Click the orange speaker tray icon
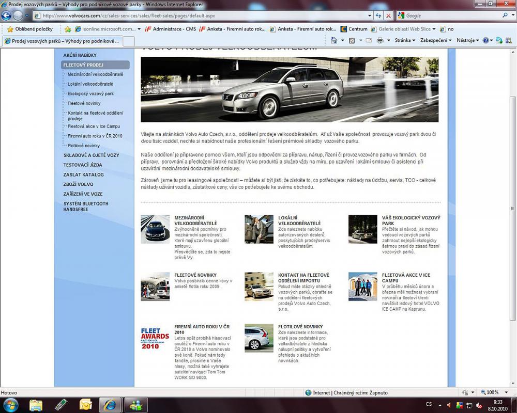The width and height of the screenshot is (517, 413). 449,404
